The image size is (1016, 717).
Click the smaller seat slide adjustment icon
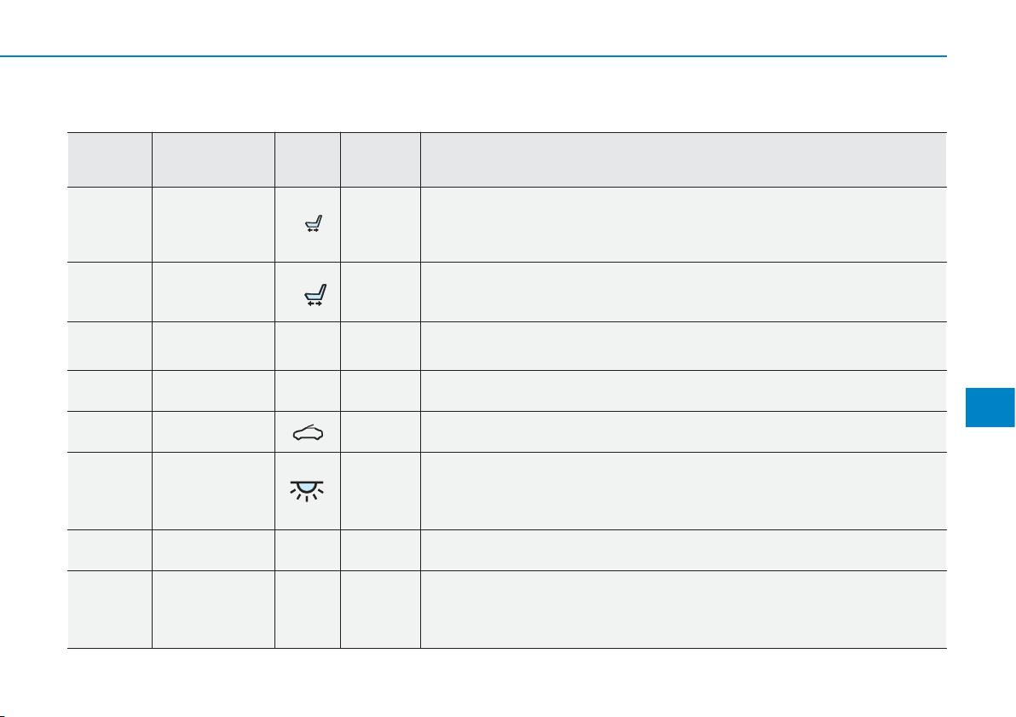click(x=314, y=223)
